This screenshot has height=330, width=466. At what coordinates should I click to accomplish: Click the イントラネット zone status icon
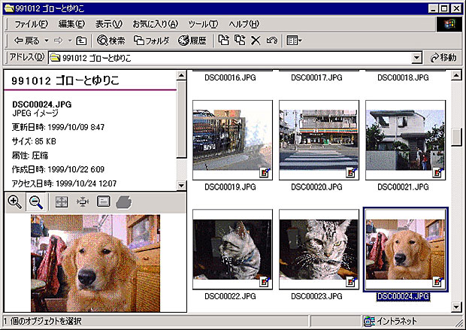tap(369, 321)
